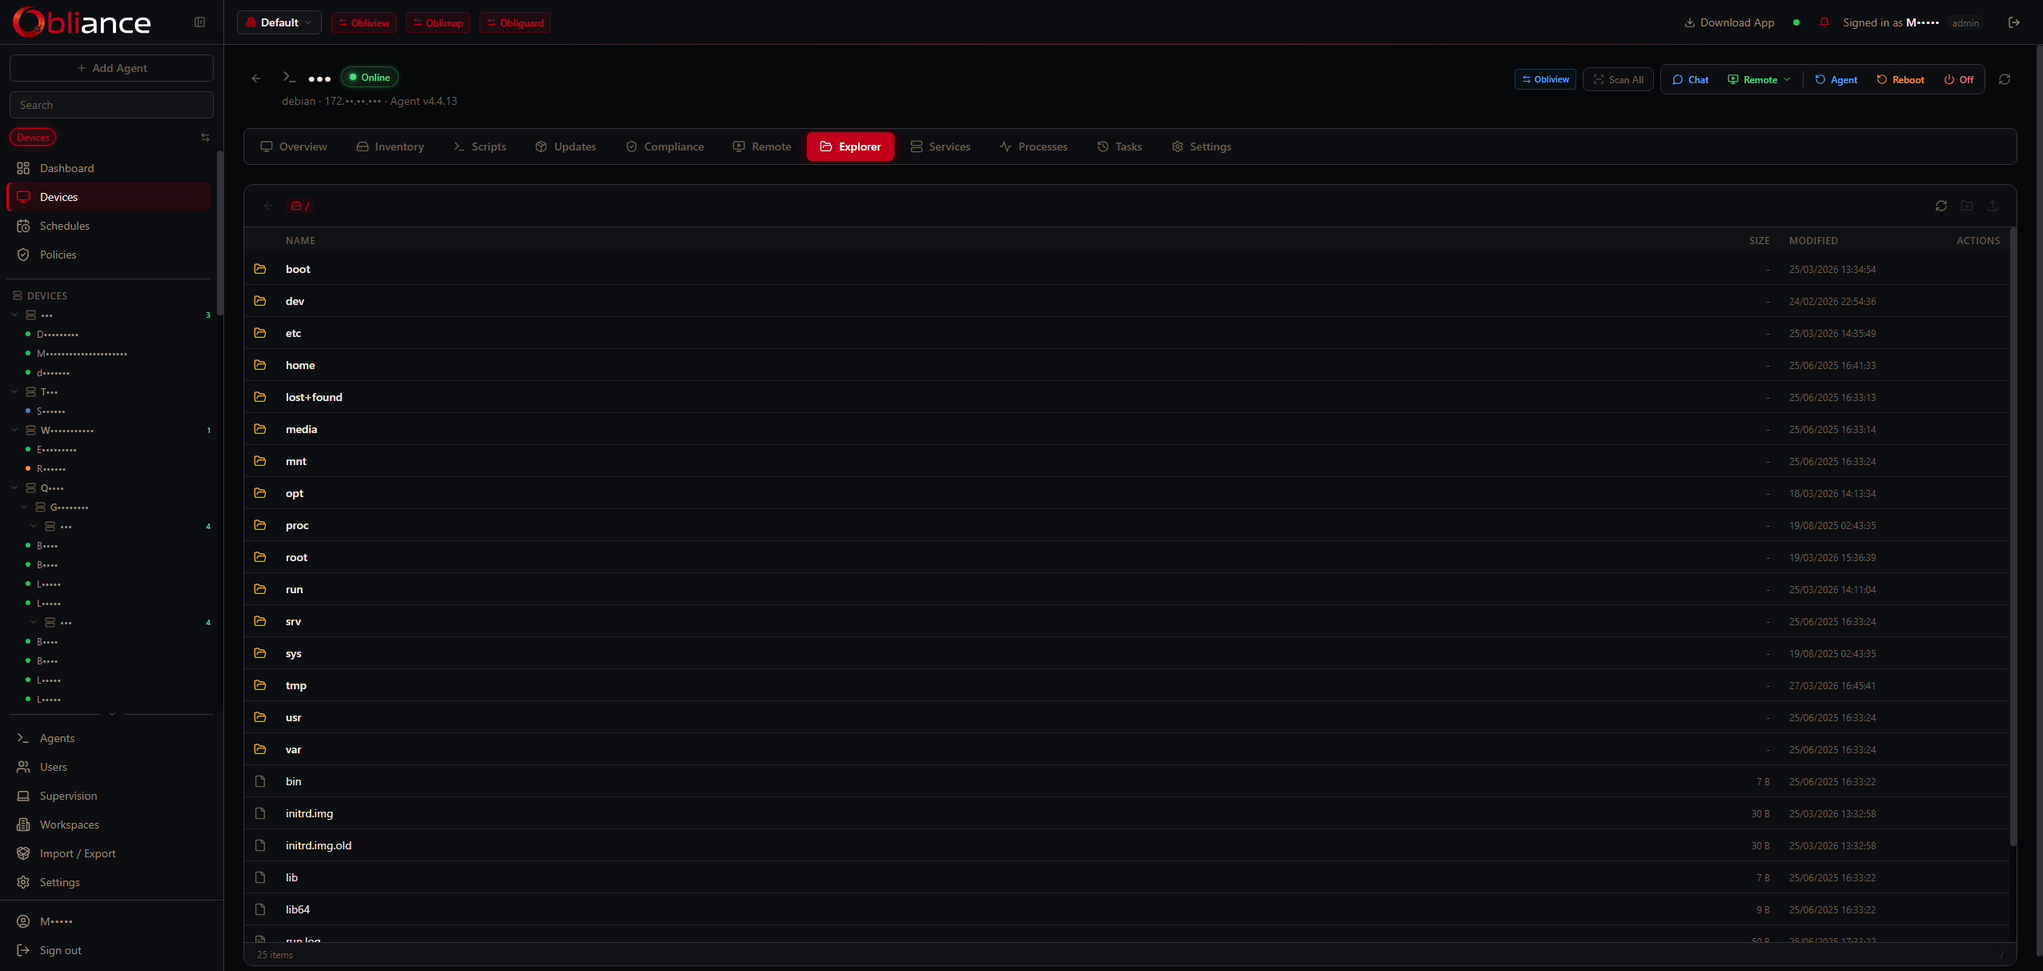Screen dimensions: 2043x971
Task: Refresh the file explorer listing
Action: coord(1941,206)
